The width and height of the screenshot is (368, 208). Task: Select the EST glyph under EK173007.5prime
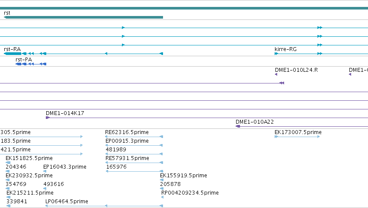[297, 137]
